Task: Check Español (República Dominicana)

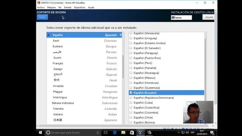Action: coord(131,97)
